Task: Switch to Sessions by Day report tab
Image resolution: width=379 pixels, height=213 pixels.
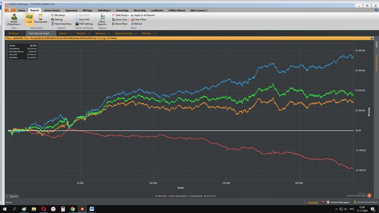Action: (x=123, y=34)
